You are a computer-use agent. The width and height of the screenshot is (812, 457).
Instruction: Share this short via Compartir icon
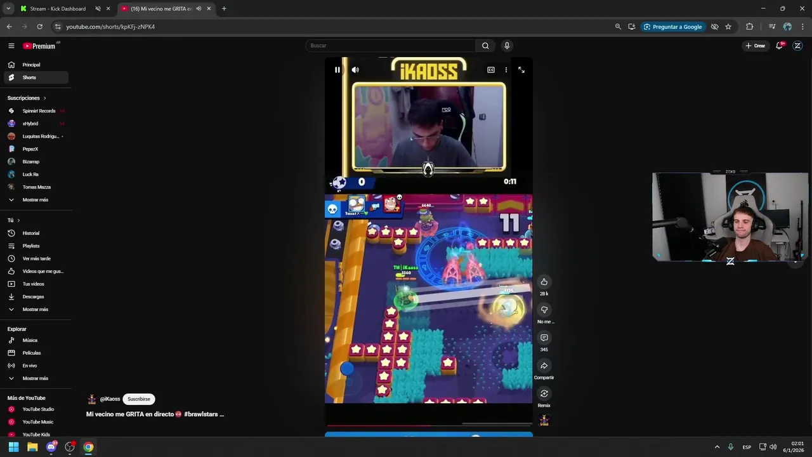click(x=544, y=366)
